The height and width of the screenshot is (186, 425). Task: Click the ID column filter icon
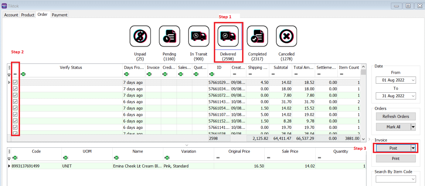[212, 74]
